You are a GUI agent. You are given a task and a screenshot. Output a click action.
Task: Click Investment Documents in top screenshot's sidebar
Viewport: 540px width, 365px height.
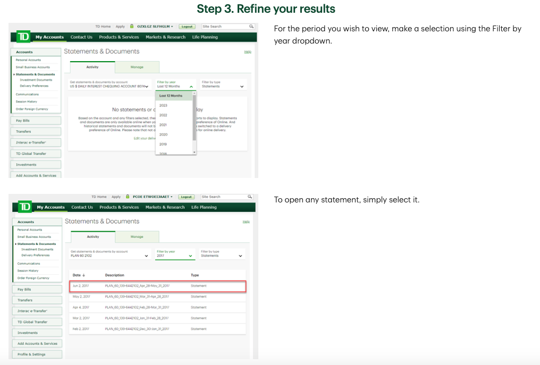click(36, 80)
